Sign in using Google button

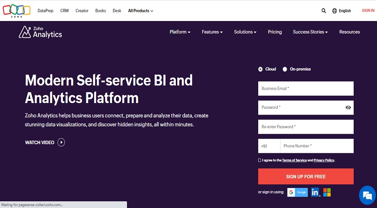point(297,192)
